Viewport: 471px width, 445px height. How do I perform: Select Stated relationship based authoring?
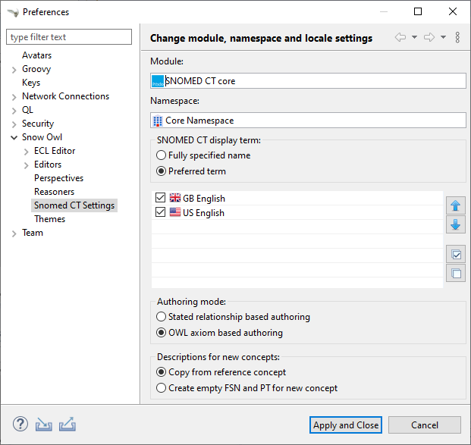161,317
